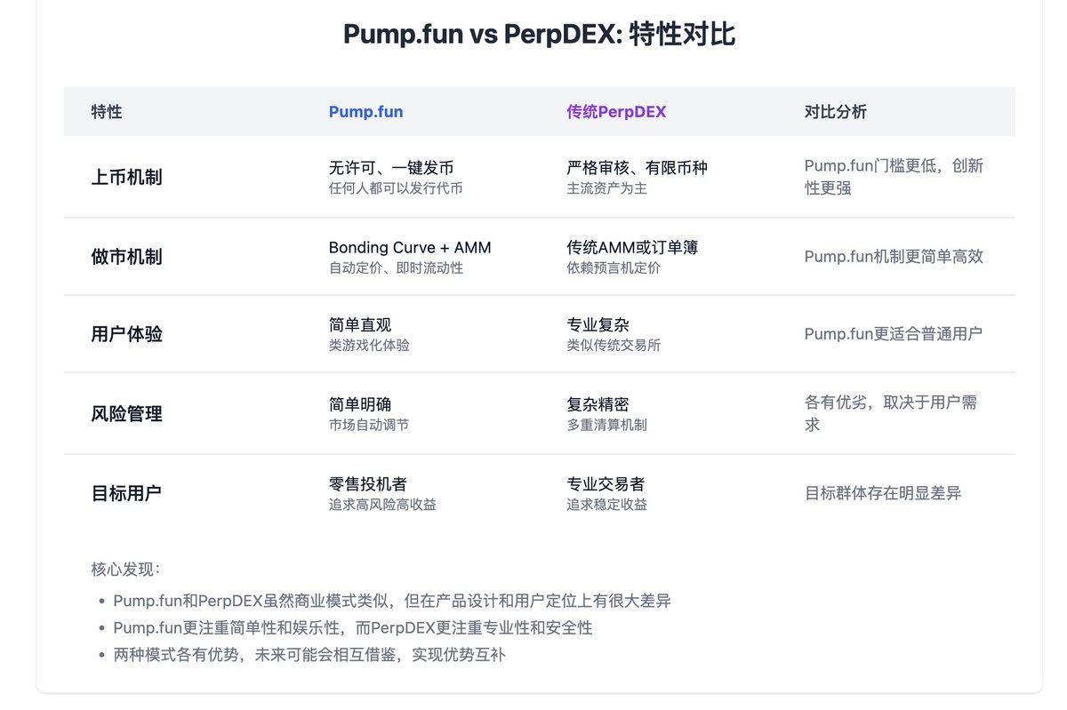Click the title 'Pump.fun vs PerpDEX: 特性对比'
The image size is (1067, 710).
(x=539, y=36)
